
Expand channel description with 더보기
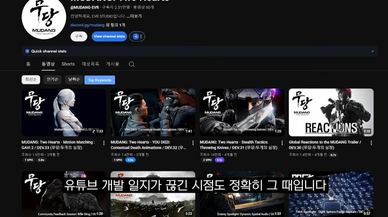coord(134,16)
